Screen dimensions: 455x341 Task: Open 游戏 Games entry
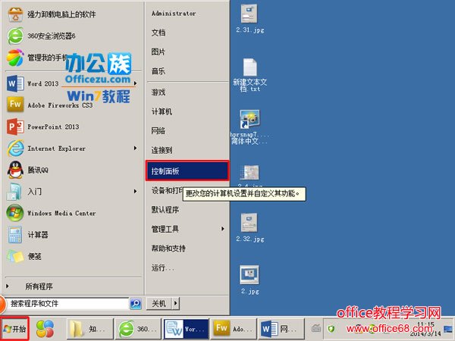158,92
